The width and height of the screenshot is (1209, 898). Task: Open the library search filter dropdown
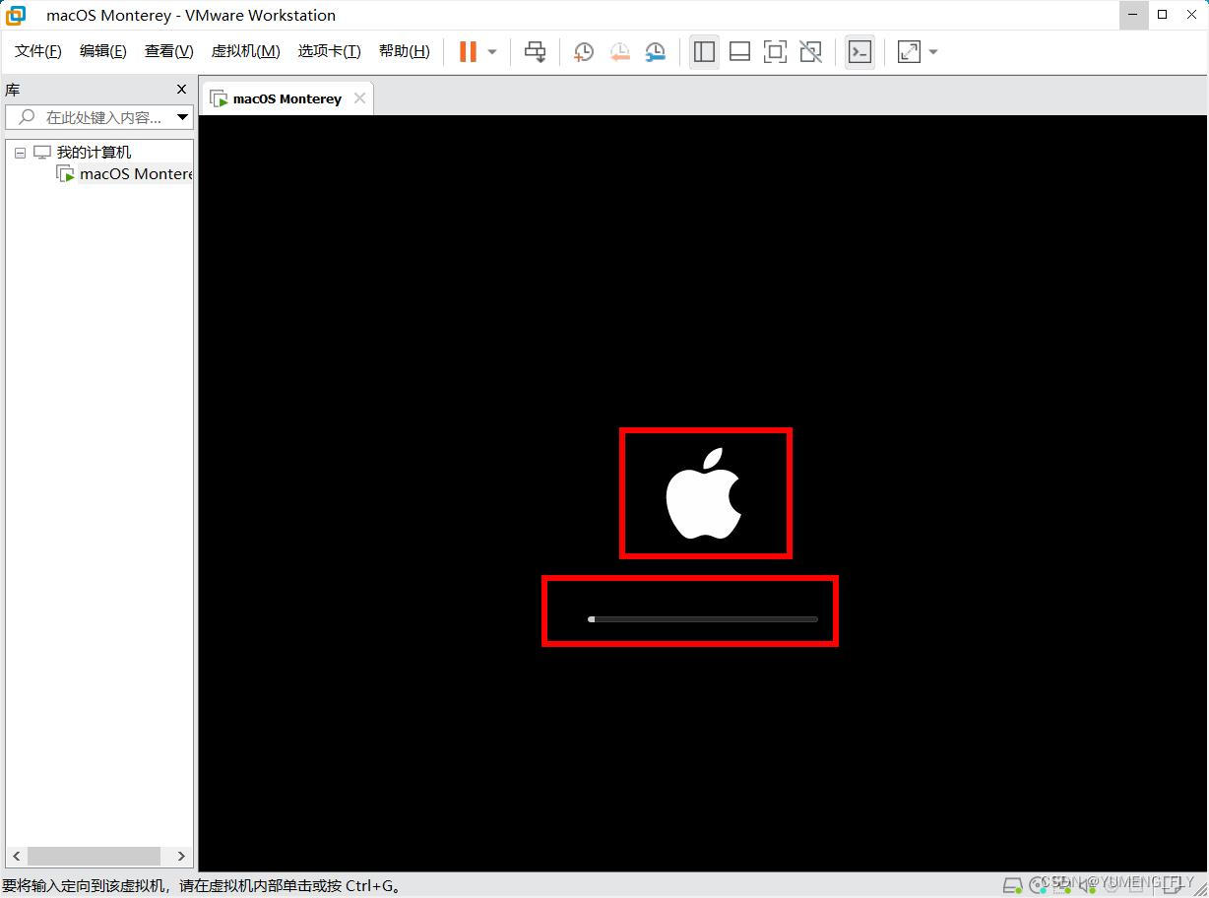click(x=182, y=117)
